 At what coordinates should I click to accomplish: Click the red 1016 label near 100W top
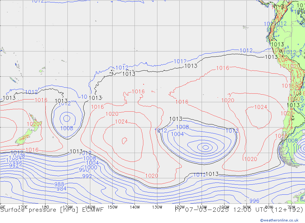pyautogui.click(x=223, y=68)
